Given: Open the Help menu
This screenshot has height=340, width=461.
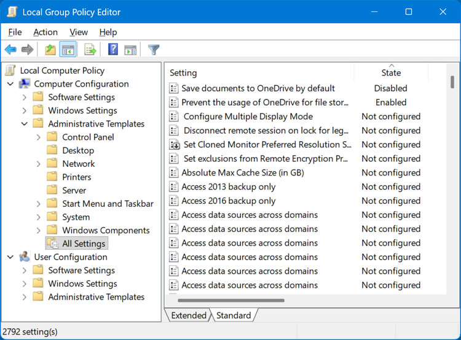Looking at the screenshot, I should tap(108, 32).
